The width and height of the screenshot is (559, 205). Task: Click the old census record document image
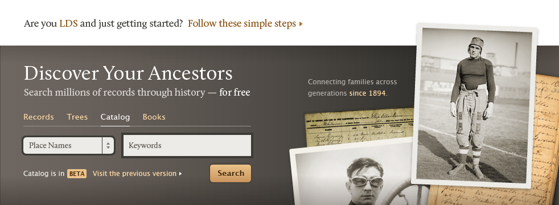[x=359, y=128]
